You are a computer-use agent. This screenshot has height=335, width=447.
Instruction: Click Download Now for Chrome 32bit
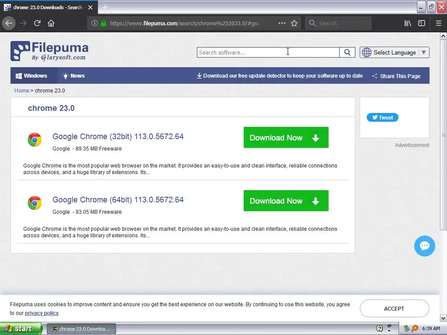[x=286, y=137]
